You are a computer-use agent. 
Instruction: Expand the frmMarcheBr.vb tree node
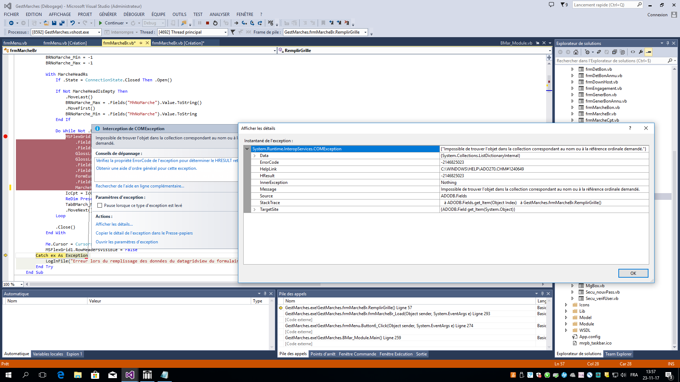(x=572, y=114)
